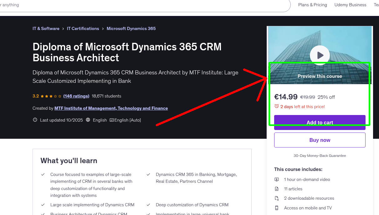
Task: Open the Microsoft Dynamics 365 breadcrumb
Action: tap(131, 28)
